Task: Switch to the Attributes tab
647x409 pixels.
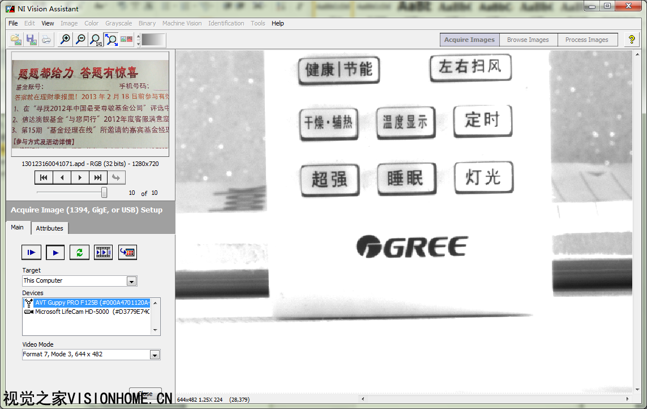Action: (50, 228)
